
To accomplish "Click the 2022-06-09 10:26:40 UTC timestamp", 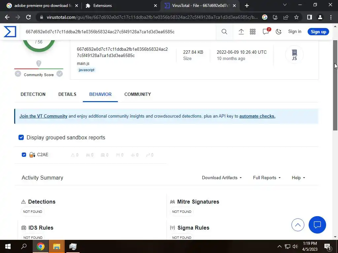I will coord(242,52).
